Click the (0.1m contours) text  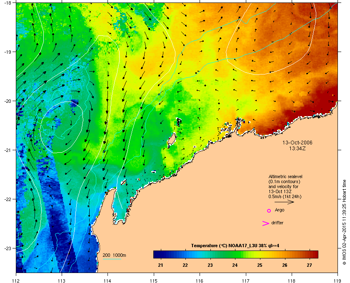pyautogui.click(x=284, y=181)
